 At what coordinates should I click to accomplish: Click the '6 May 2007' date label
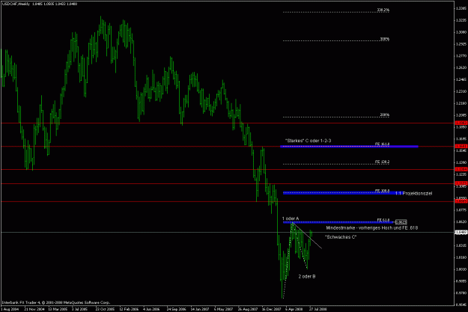click(x=224, y=309)
